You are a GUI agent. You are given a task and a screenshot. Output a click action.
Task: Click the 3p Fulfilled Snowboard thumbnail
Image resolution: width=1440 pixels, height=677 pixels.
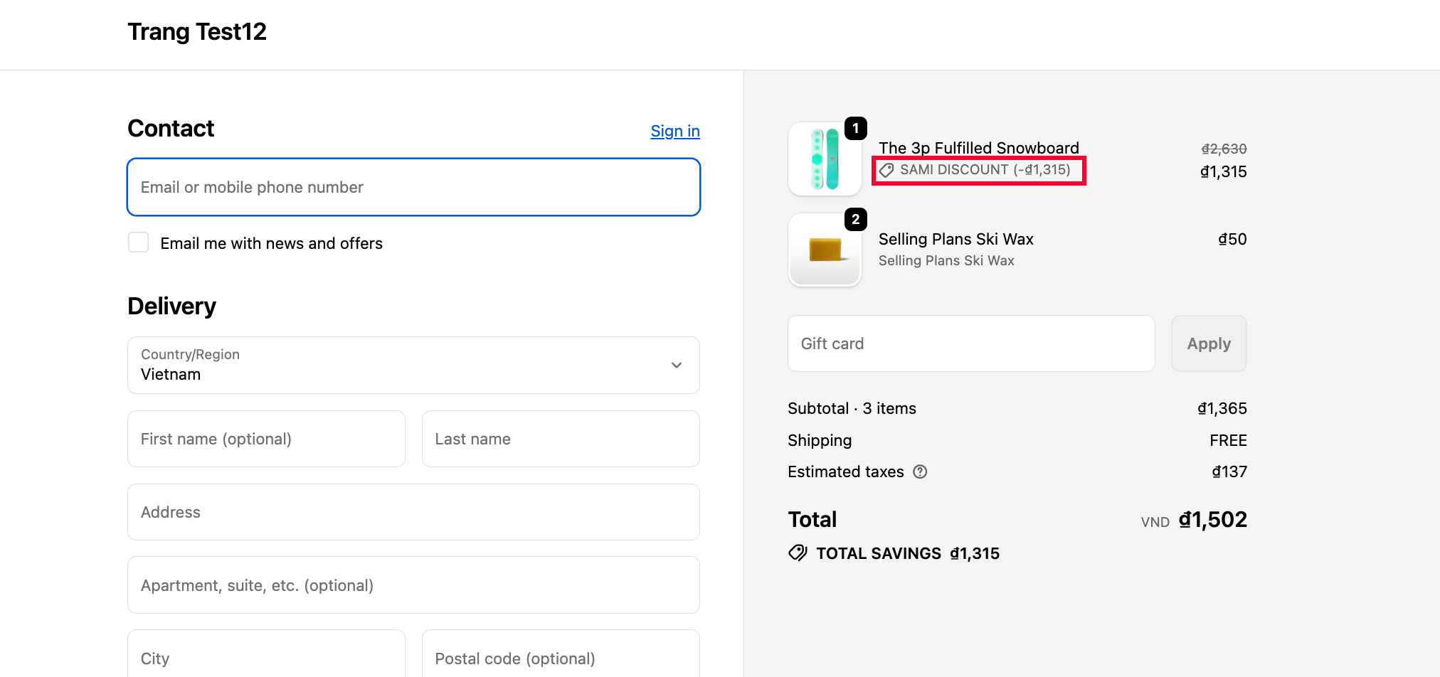824,159
